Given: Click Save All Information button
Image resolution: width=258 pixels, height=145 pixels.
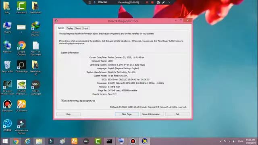Looking at the screenshot, I should (x=152, y=114).
